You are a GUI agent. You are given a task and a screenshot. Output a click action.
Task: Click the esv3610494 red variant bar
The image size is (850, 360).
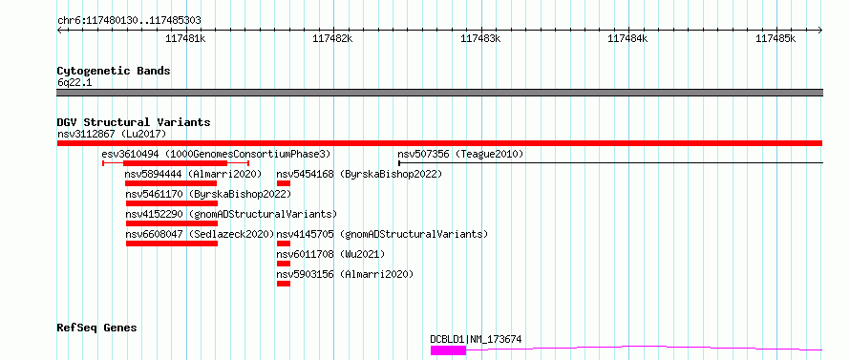pyautogui.click(x=175, y=163)
